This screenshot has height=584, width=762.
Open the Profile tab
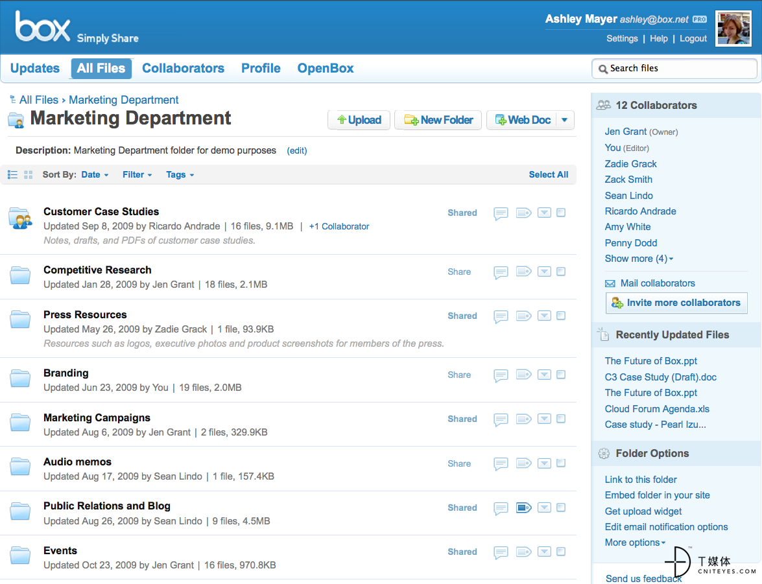point(261,69)
